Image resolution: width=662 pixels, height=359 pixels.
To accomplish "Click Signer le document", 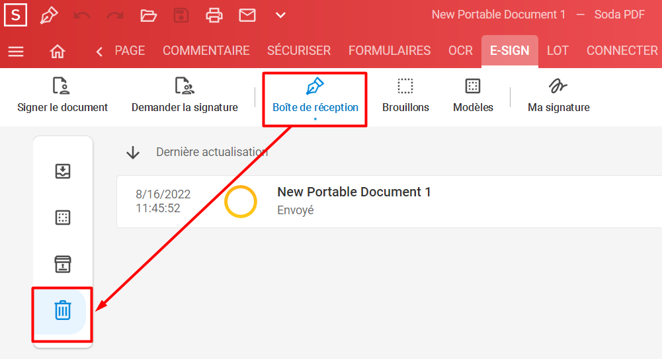I will (62, 96).
